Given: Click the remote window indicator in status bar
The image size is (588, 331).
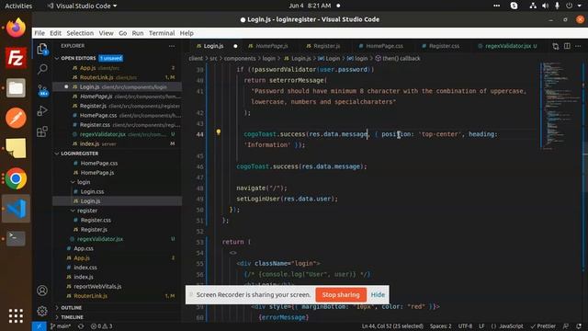Looking at the screenshot, I should (39, 326).
